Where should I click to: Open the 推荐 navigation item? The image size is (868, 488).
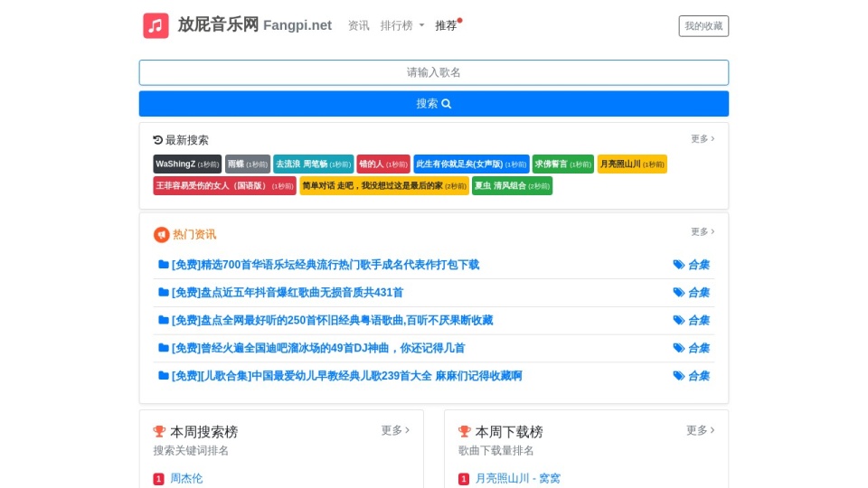[x=446, y=25]
